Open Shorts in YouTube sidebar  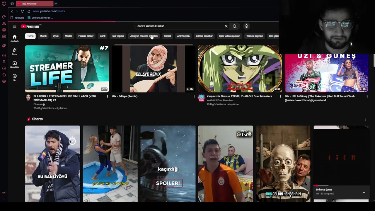pos(15,51)
